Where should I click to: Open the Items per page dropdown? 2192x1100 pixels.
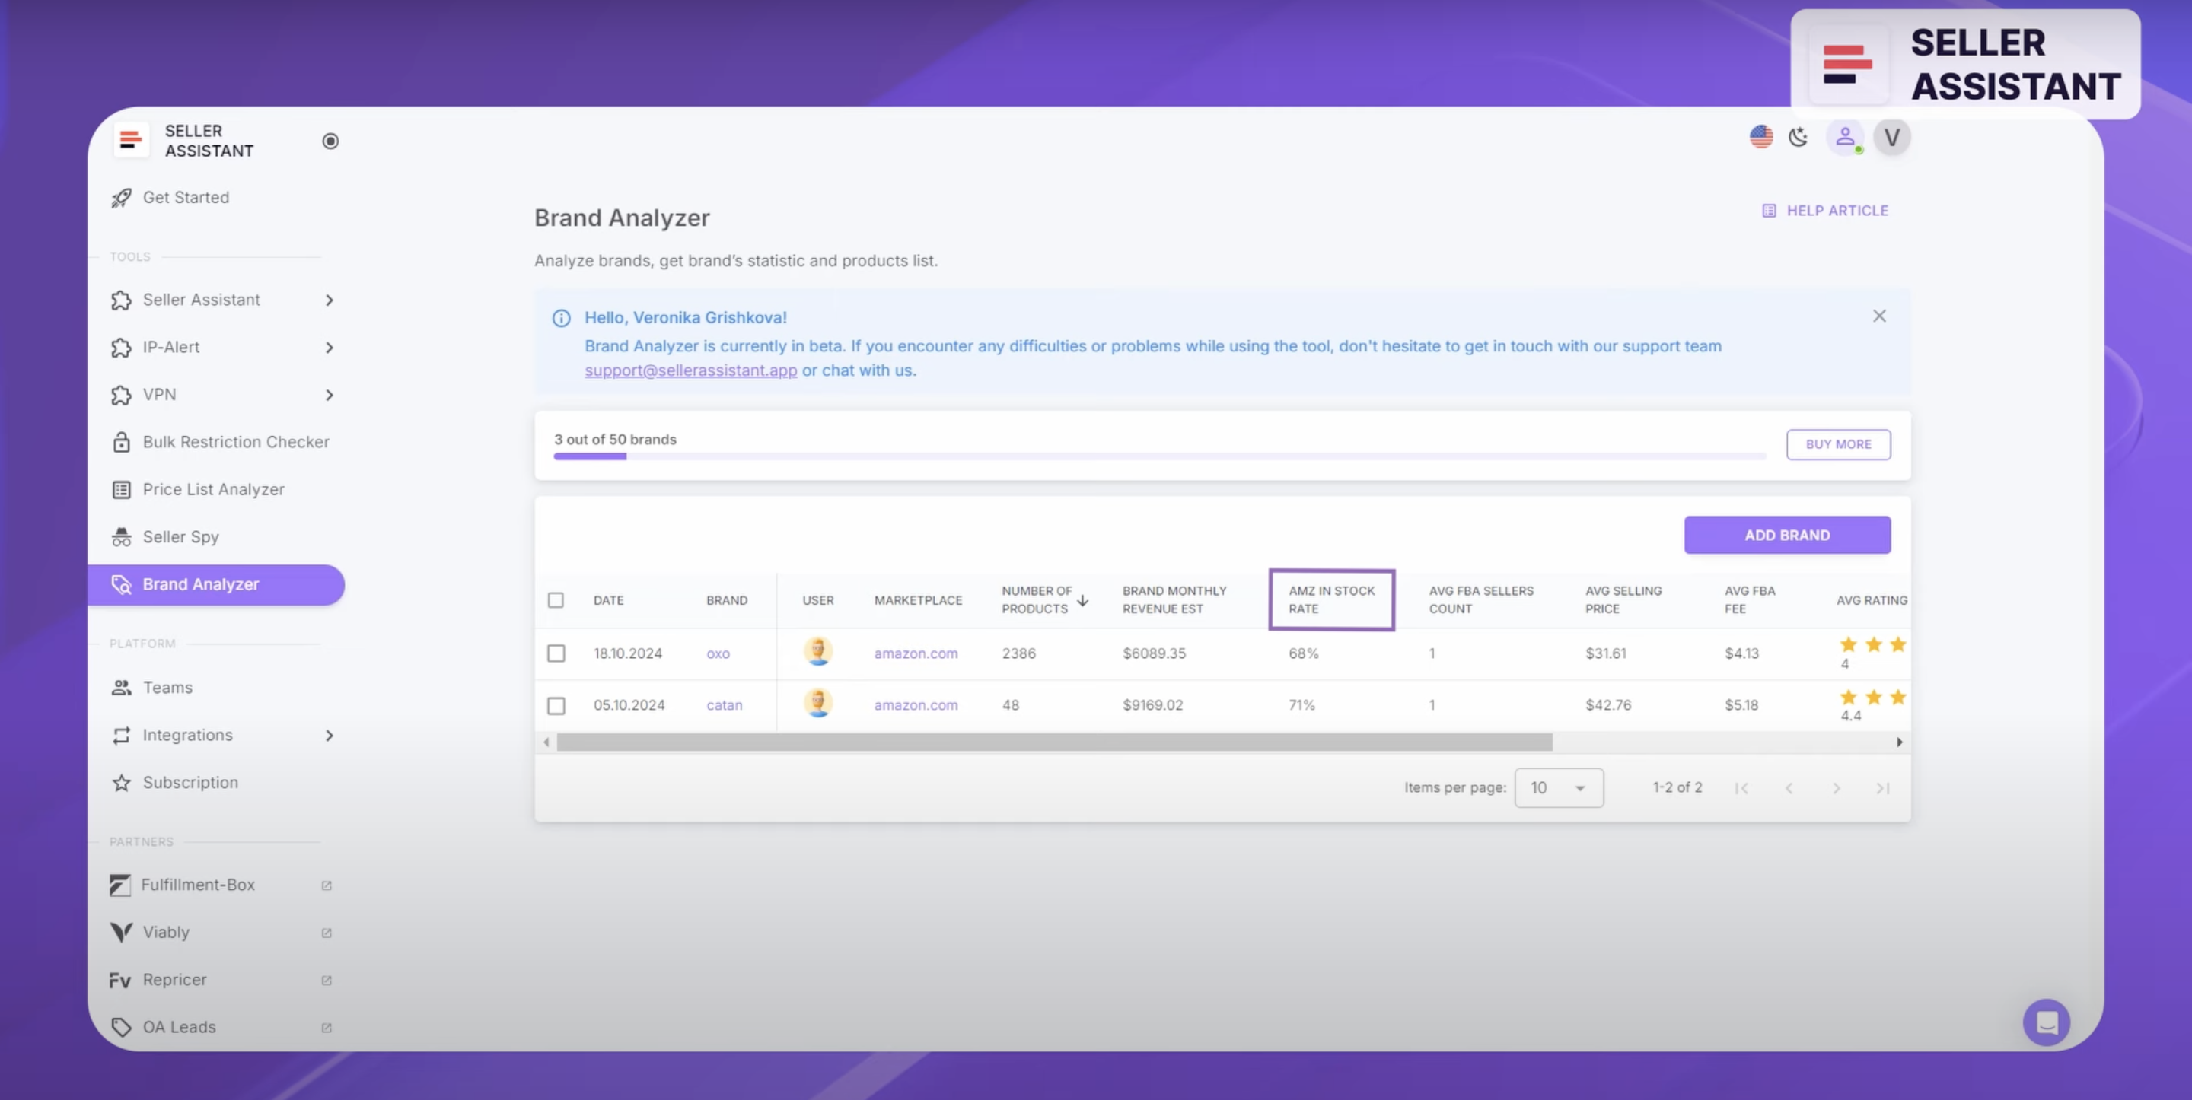(1558, 788)
